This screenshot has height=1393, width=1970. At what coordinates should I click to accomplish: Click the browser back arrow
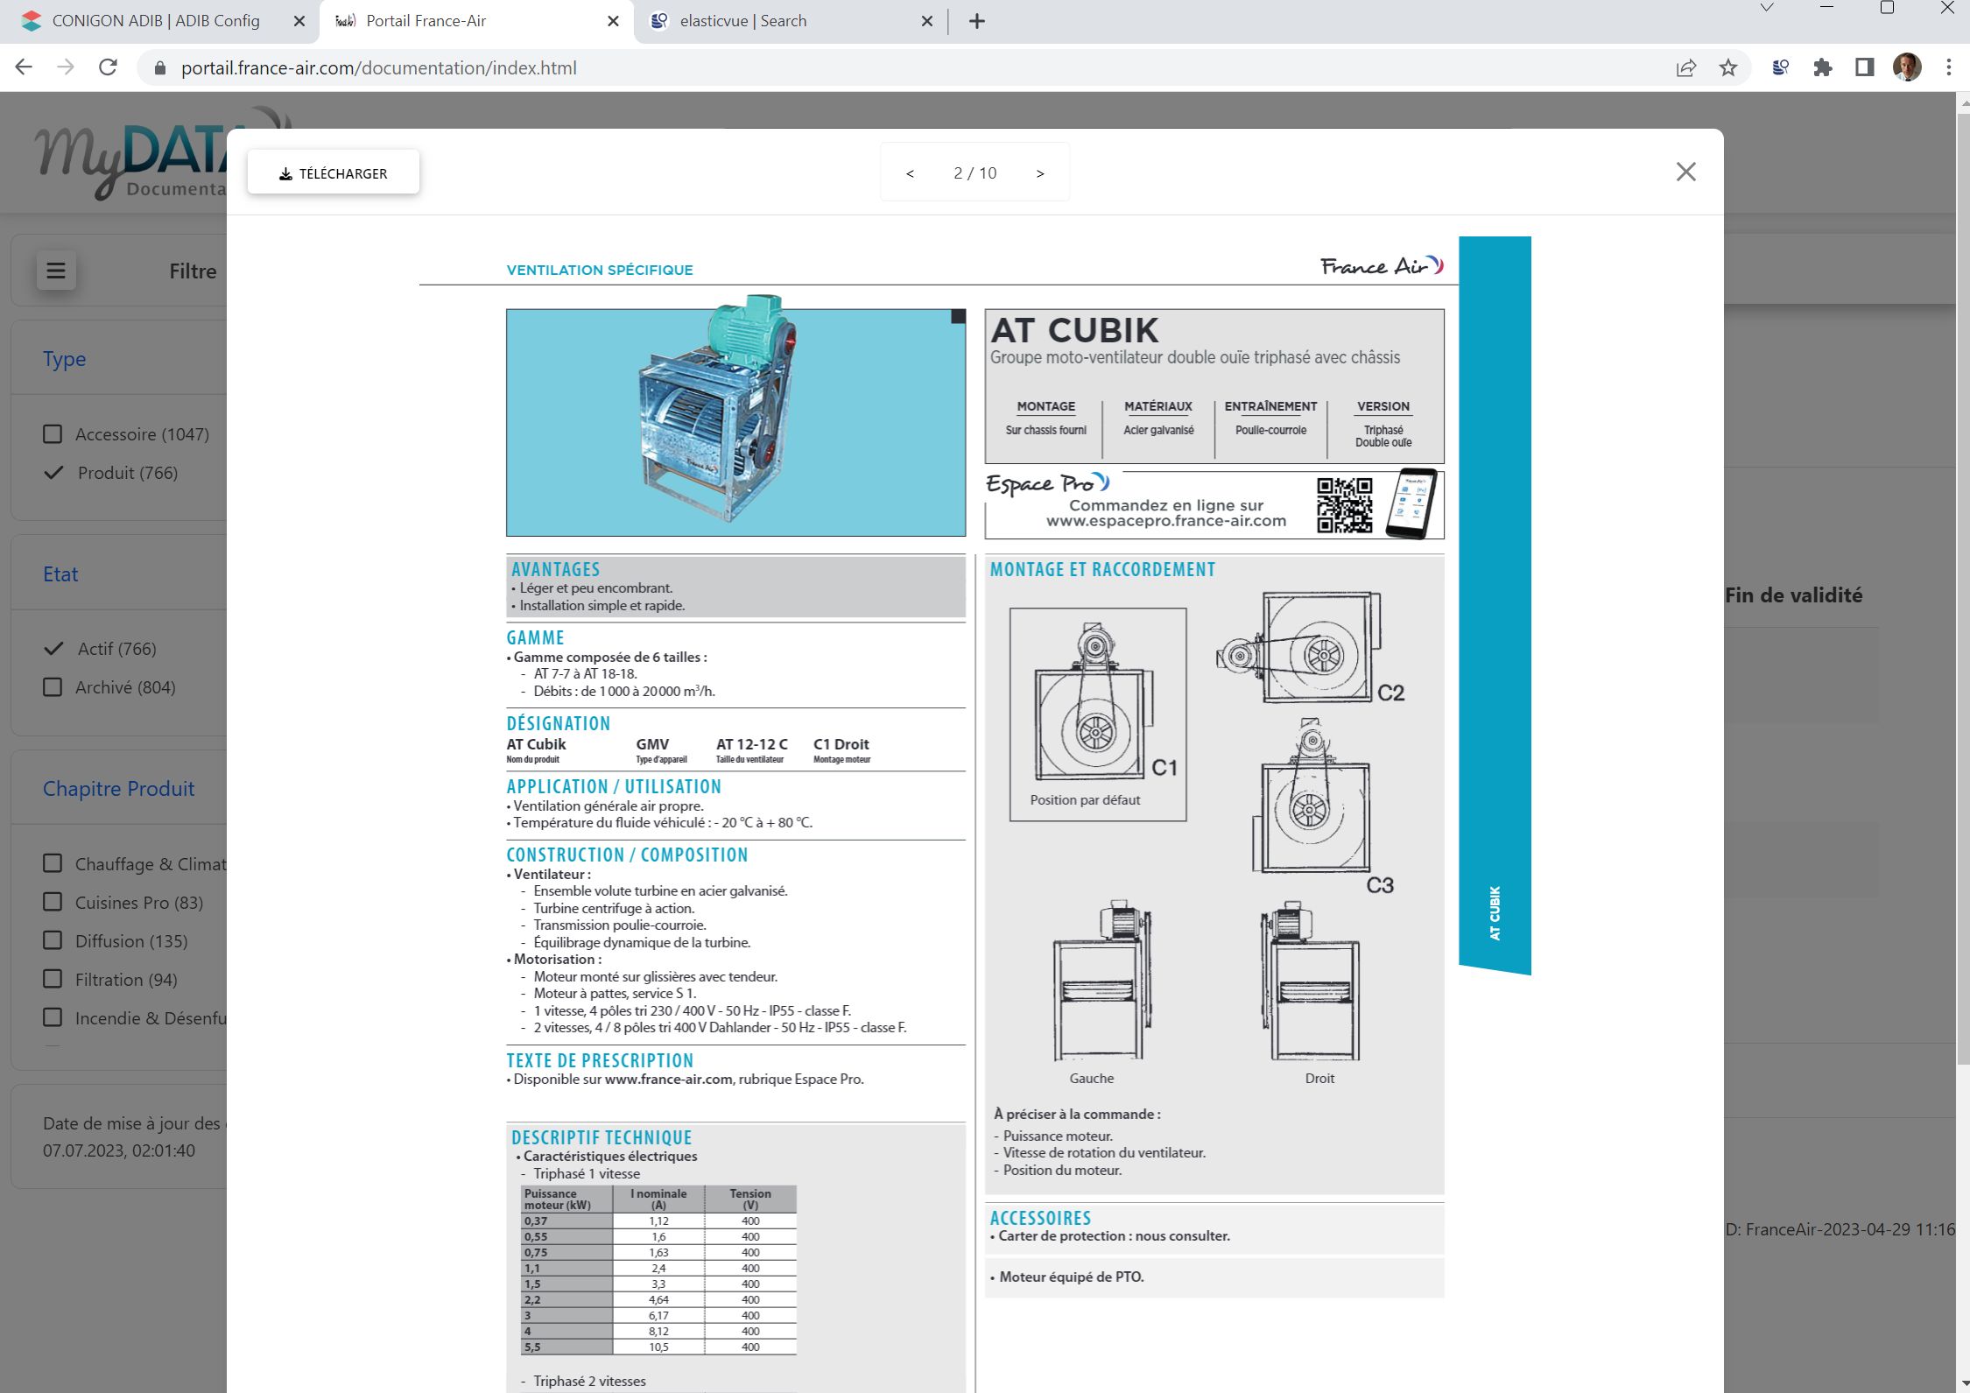click(x=24, y=67)
